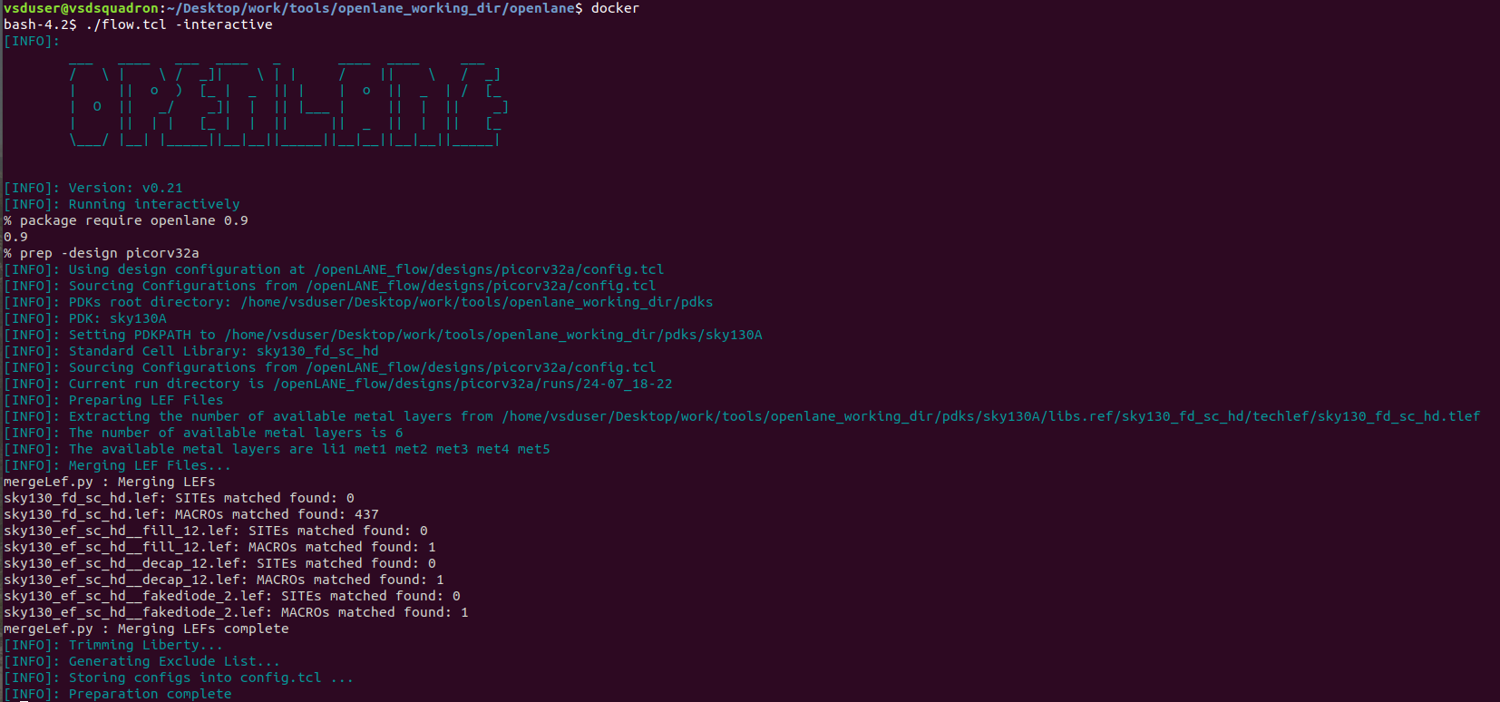Click the design configuration config.tcl path

click(x=489, y=269)
